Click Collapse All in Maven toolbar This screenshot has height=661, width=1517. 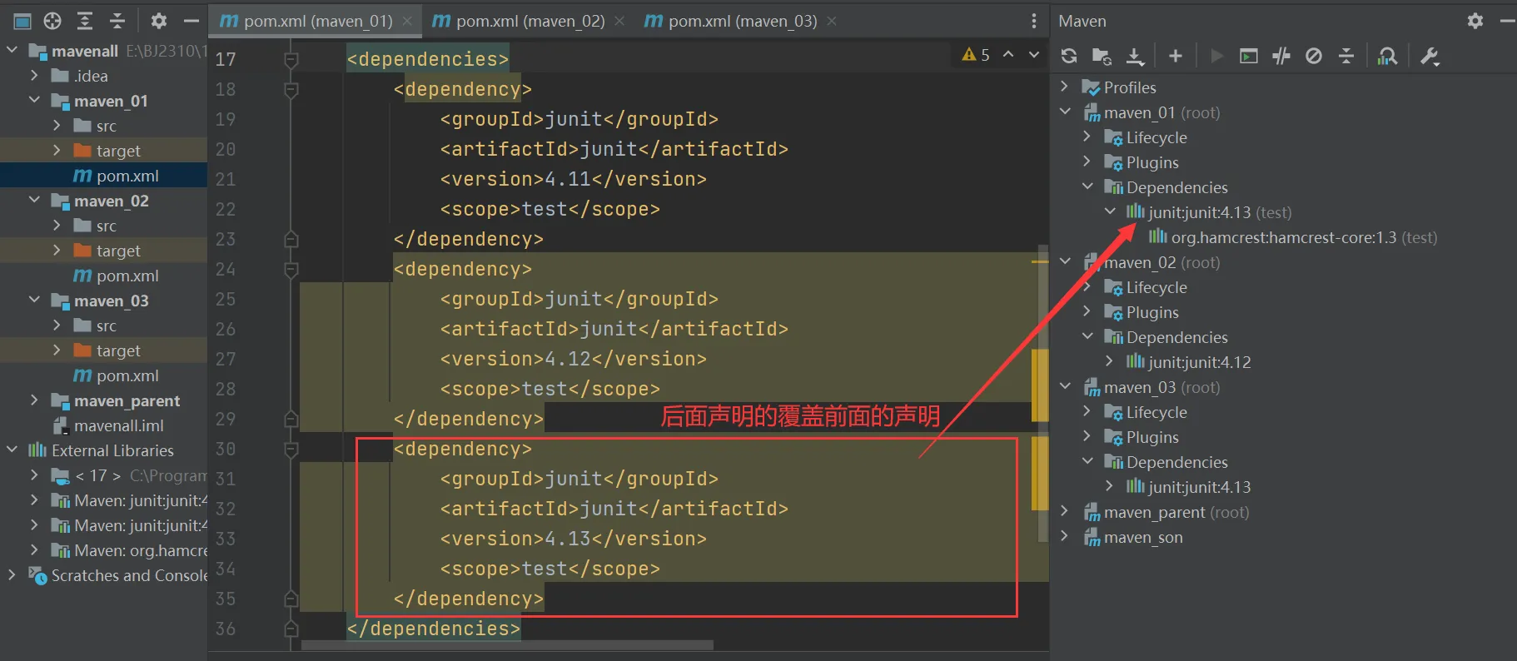coord(1346,56)
